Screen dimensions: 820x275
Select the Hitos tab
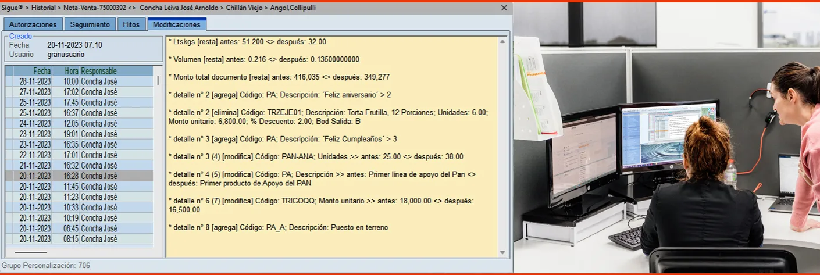(131, 24)
